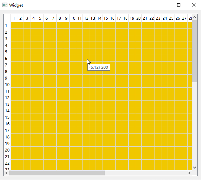Click the yellow cell at row 3, column 17
Viewport: 201px width, 180px height.
tap(119, 39)
